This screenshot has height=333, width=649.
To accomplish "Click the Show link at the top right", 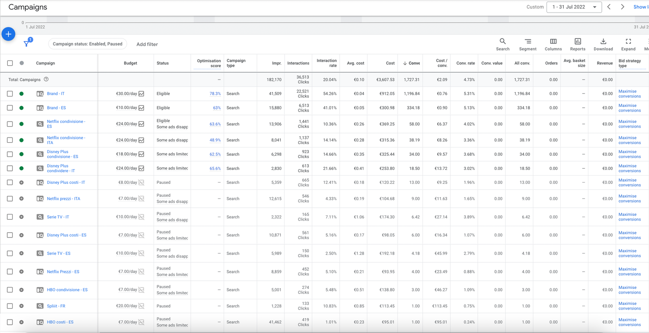I will 641,7.
